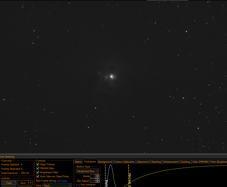The height and width of the screenshot is (187, 227).
Task: Increase the Mode value with up arrow
Action: tap(97, 175)
